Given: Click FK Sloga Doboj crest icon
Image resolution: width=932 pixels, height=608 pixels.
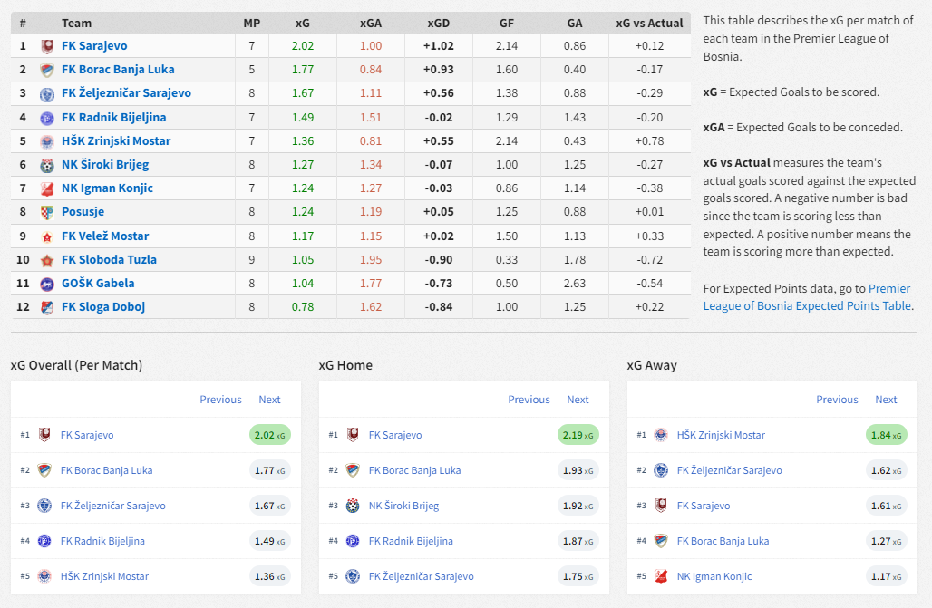Looking at the screenshot, I should 47,307.
